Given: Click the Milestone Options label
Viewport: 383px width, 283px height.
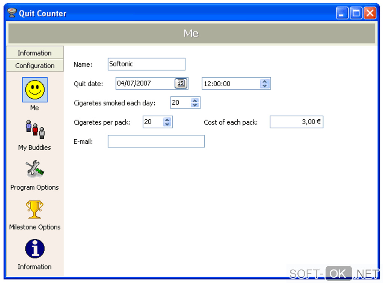Looking at the screenshot, I should pos(35,227).
